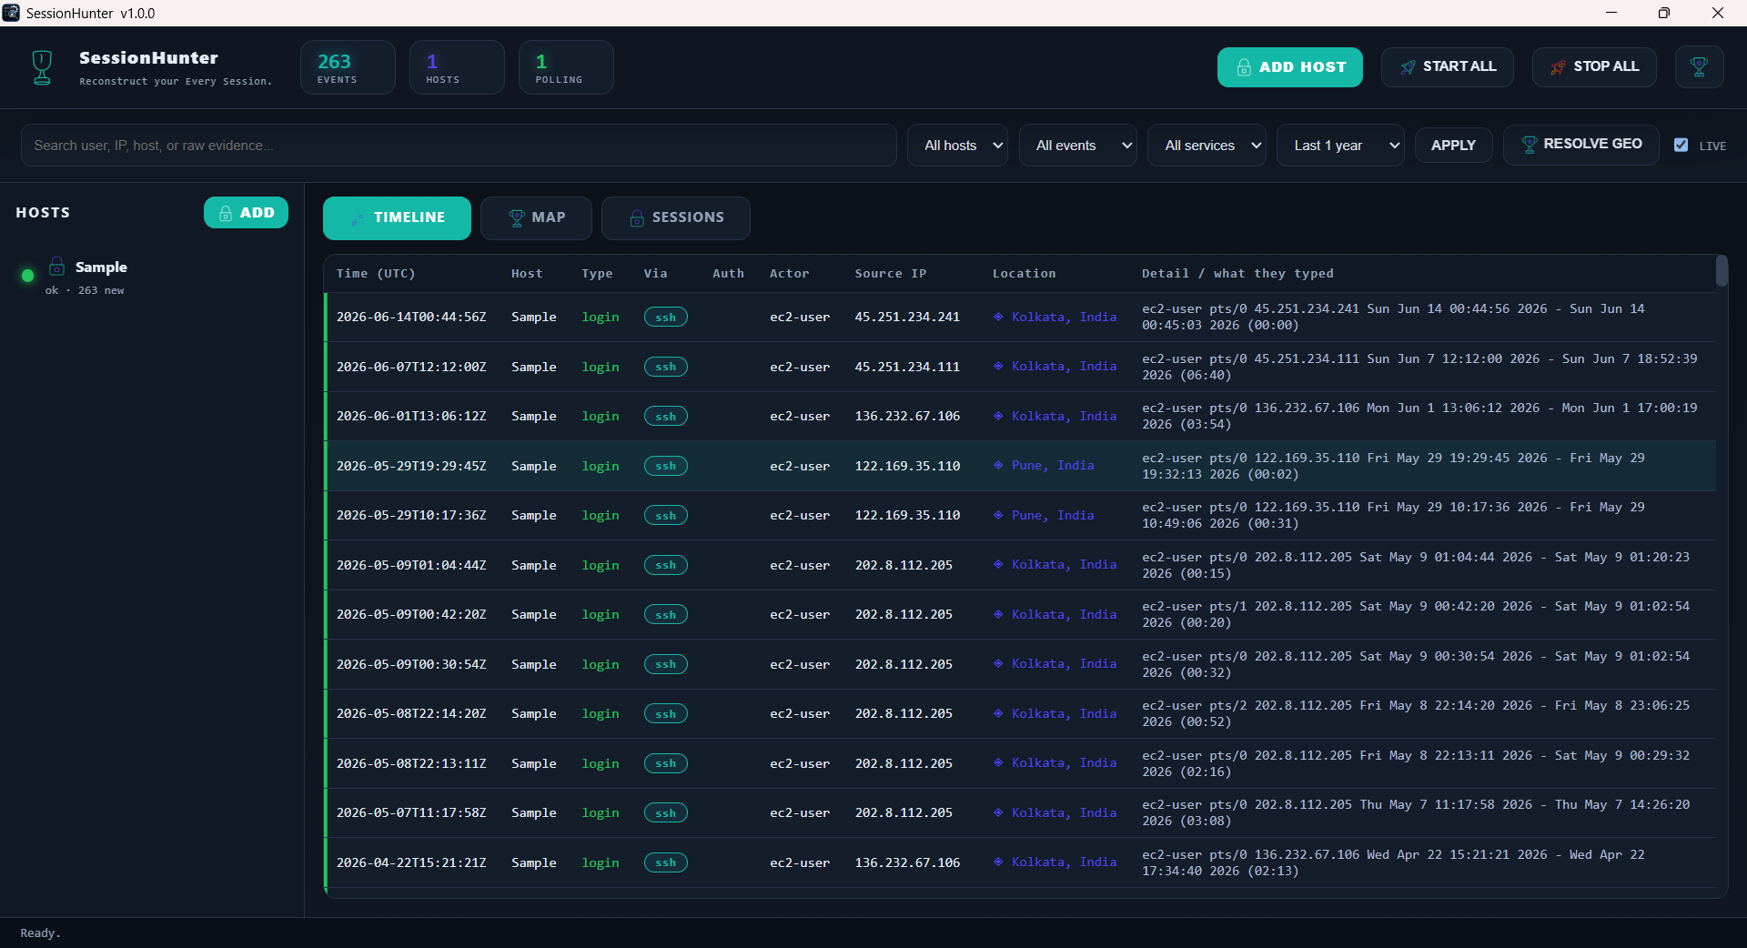
Task: Click the trophy icon button beside STOP ALL
Action: [1699, 67]
